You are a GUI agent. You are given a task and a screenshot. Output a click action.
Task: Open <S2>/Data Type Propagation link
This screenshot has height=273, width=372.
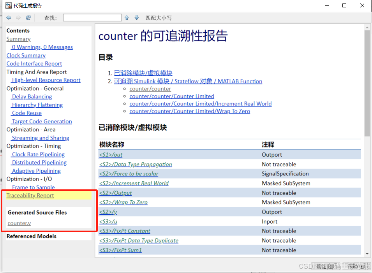(x=136, y=164)
